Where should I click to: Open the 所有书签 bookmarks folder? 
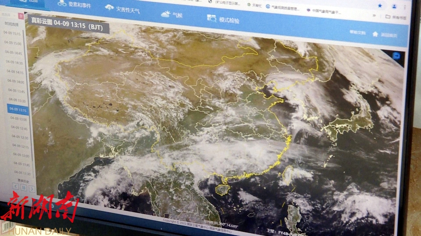click(x=396, y=17)
